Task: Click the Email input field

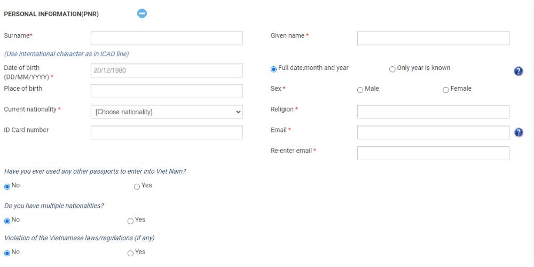Action: coord(433,132)
